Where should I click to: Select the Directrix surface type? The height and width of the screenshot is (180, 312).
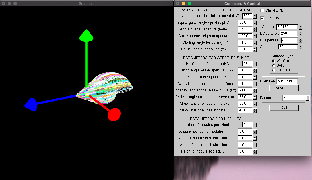pos(274,70)
